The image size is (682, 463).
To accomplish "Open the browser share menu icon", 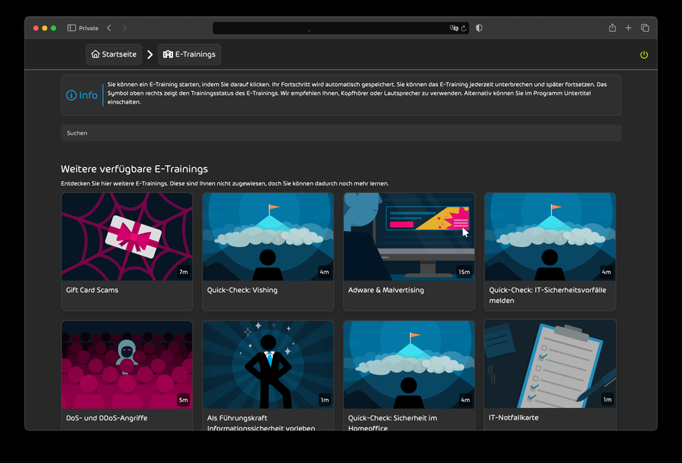I will (x=612, y=28).
